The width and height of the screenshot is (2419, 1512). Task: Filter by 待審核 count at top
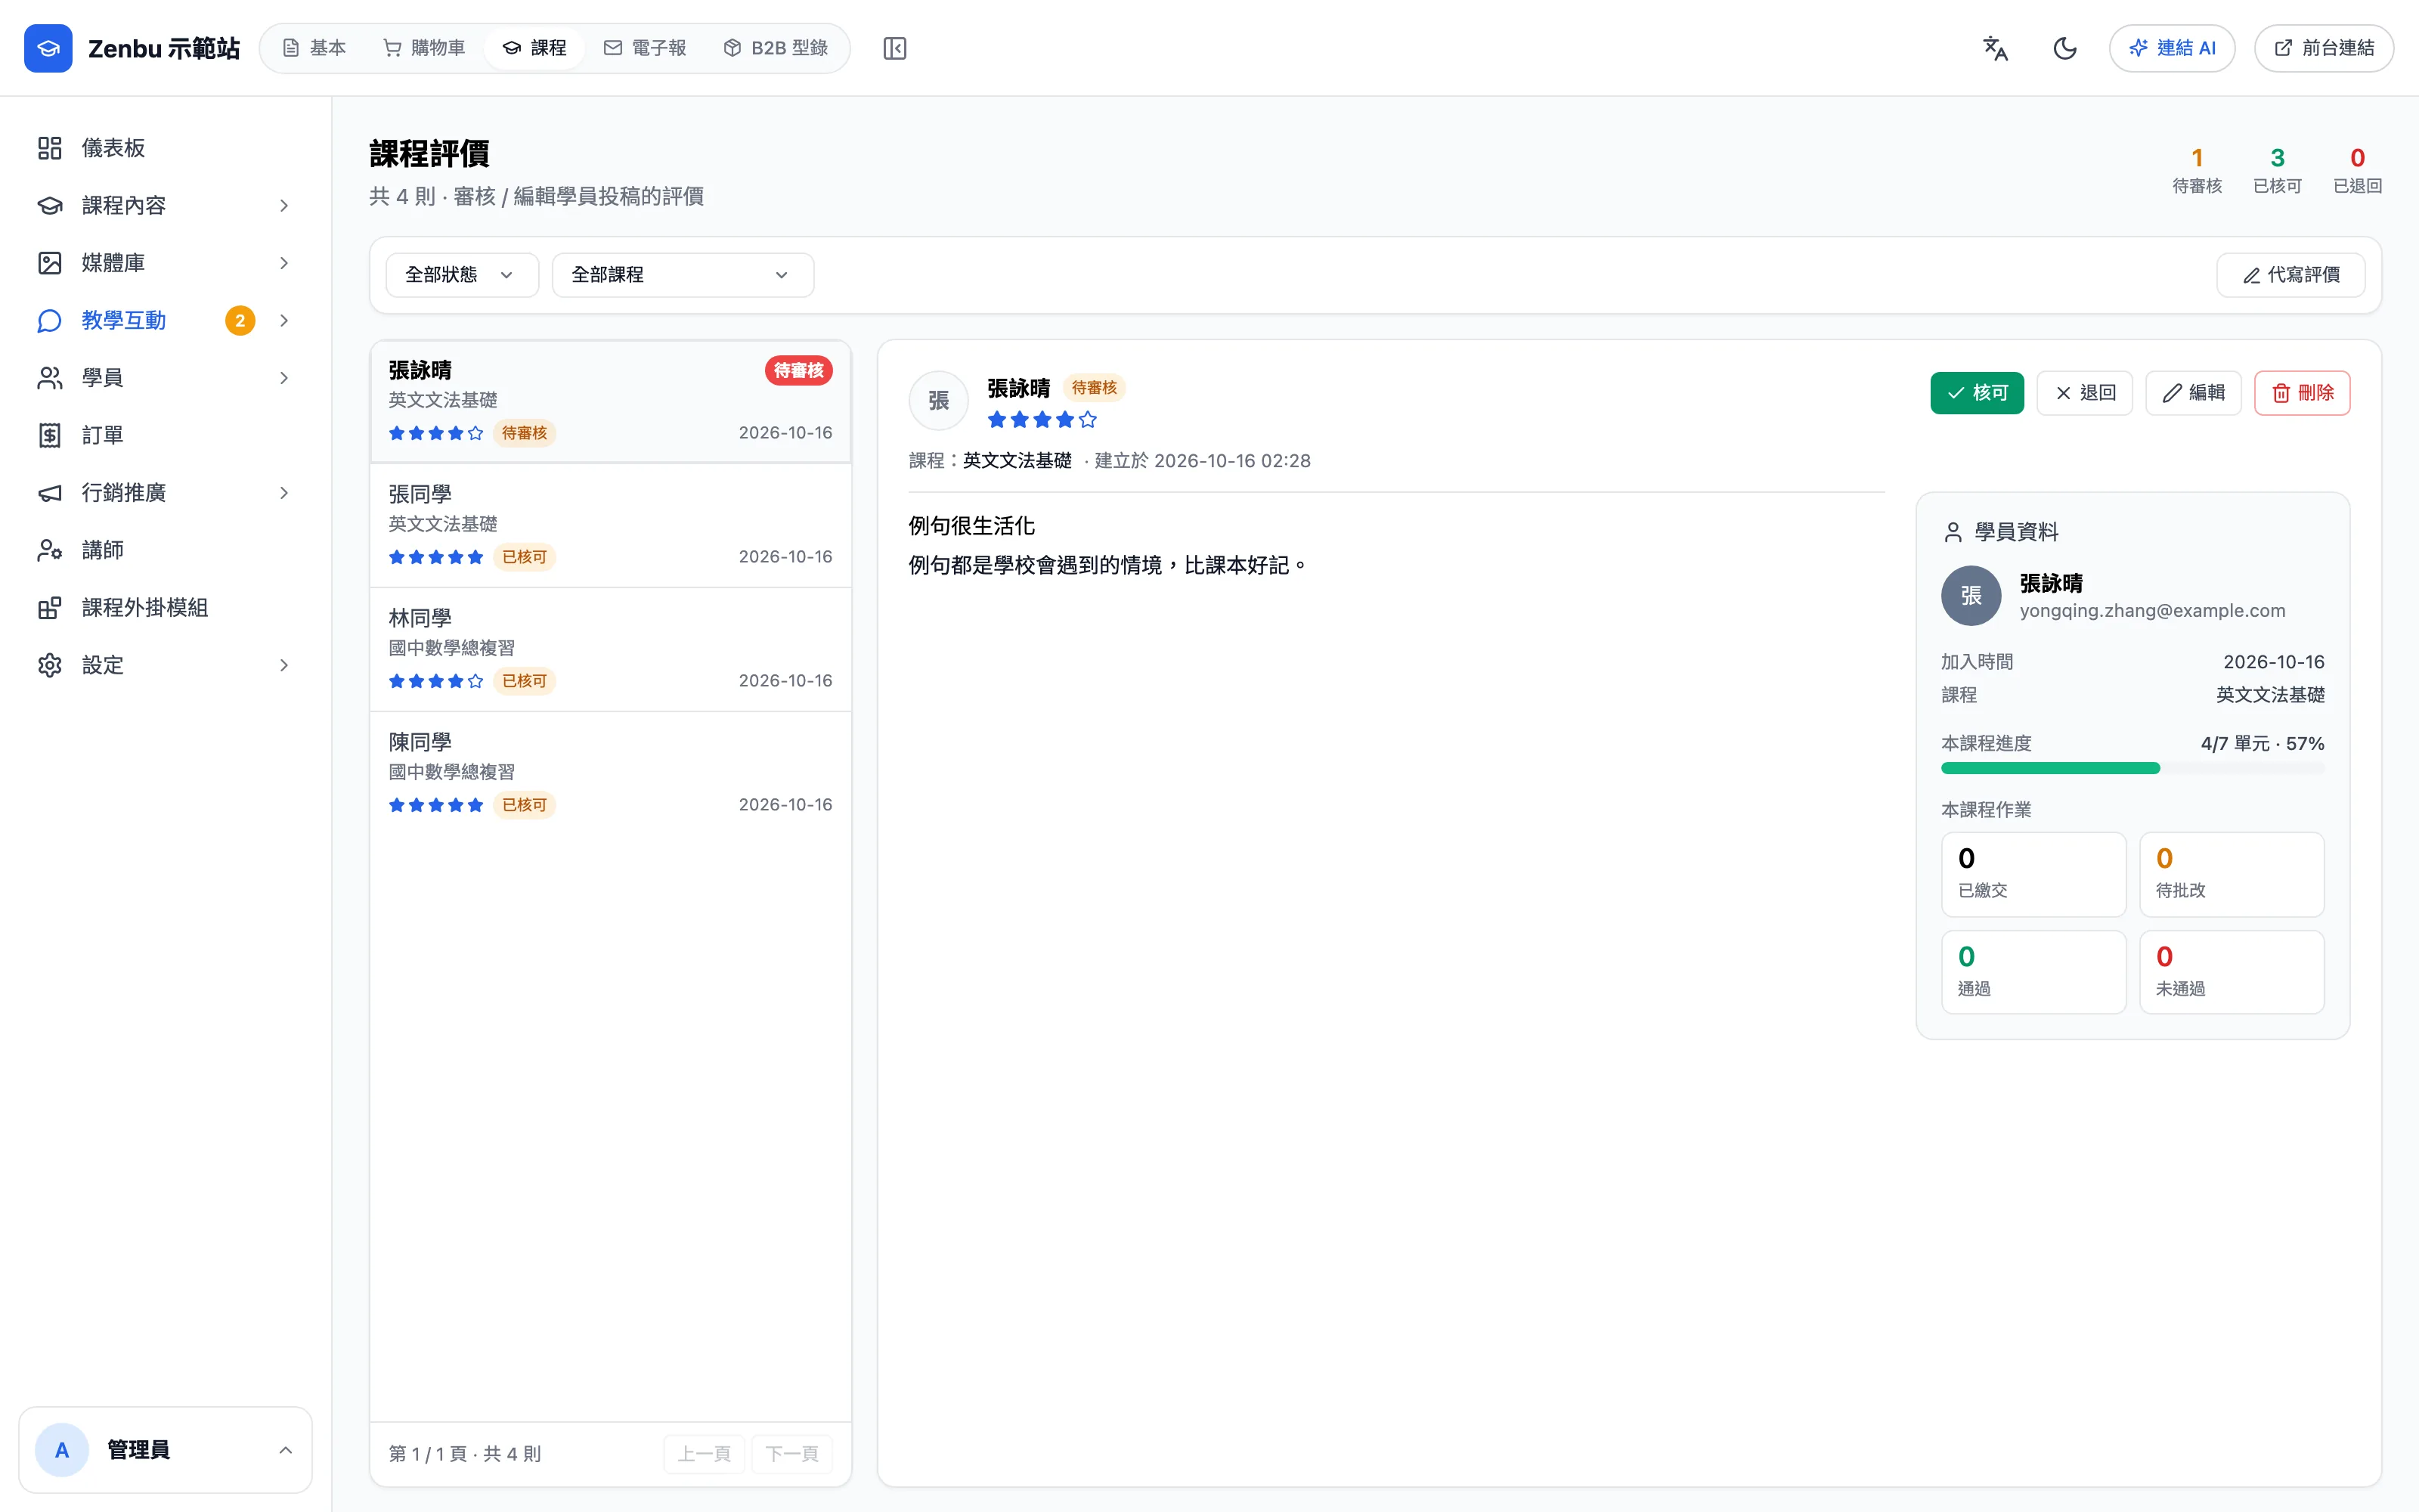2196,170
